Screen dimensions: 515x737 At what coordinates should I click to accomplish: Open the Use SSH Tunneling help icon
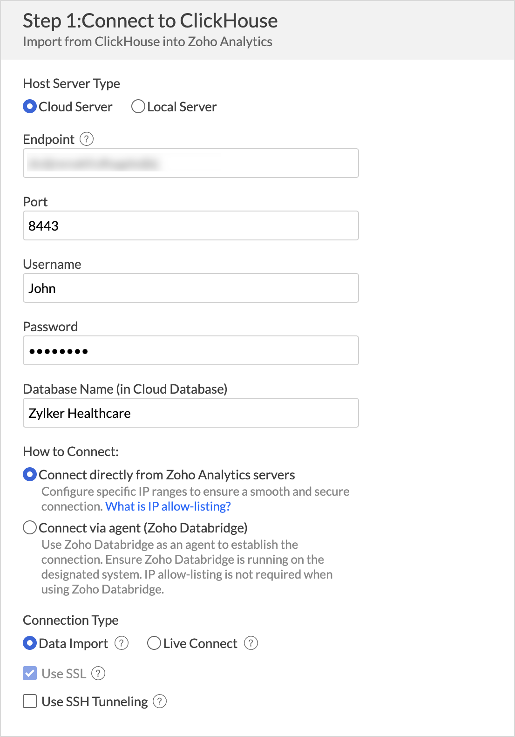click(x=160, y=701)
